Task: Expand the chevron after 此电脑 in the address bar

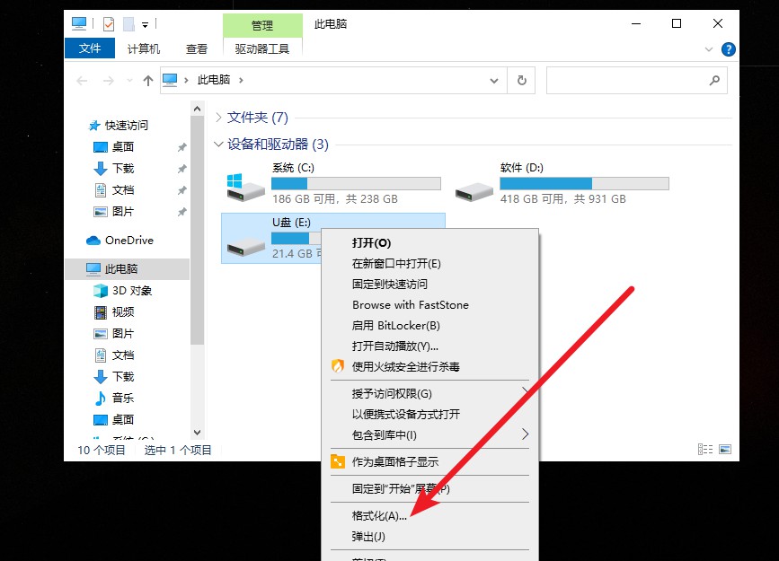Action: pos(241,80)
